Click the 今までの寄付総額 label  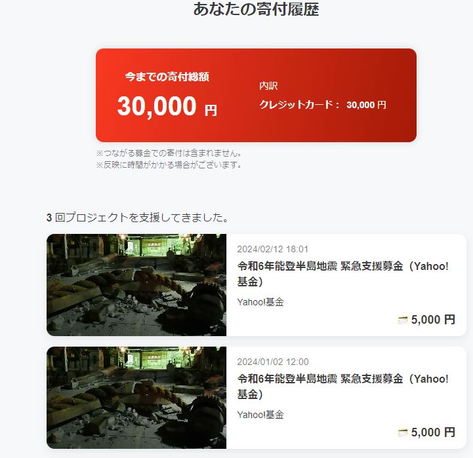pyautogui.click(x=167, y=77)
